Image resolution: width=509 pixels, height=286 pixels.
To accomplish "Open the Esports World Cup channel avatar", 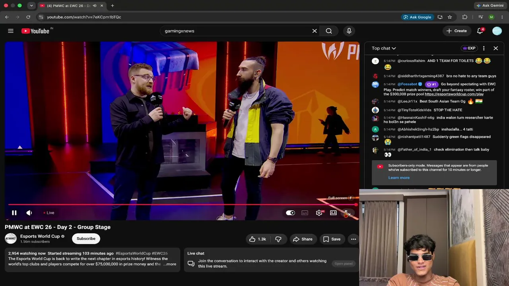I will [11, 238].
